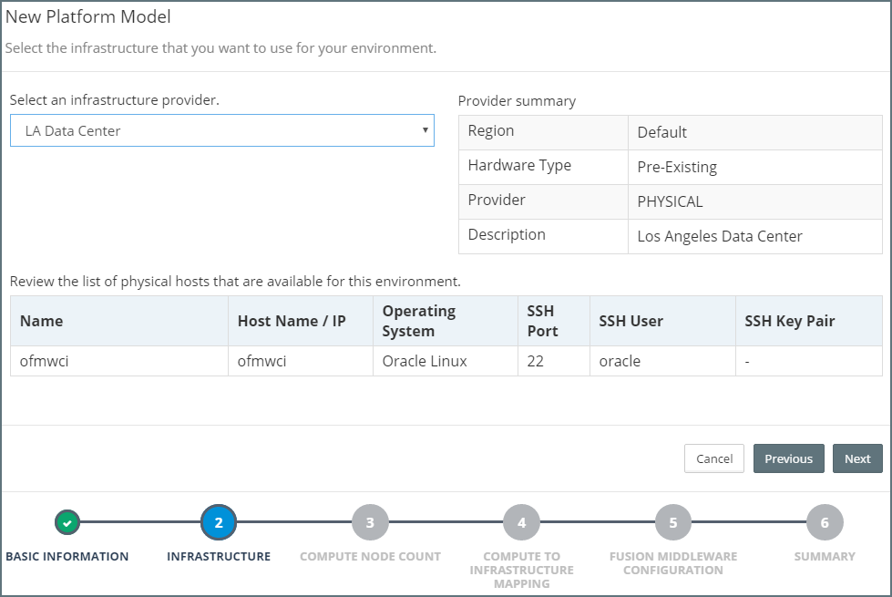Click the dropdown arrow beside LA Data Center
The width and height of the screenshot is (892, 597).
point(425,130)
